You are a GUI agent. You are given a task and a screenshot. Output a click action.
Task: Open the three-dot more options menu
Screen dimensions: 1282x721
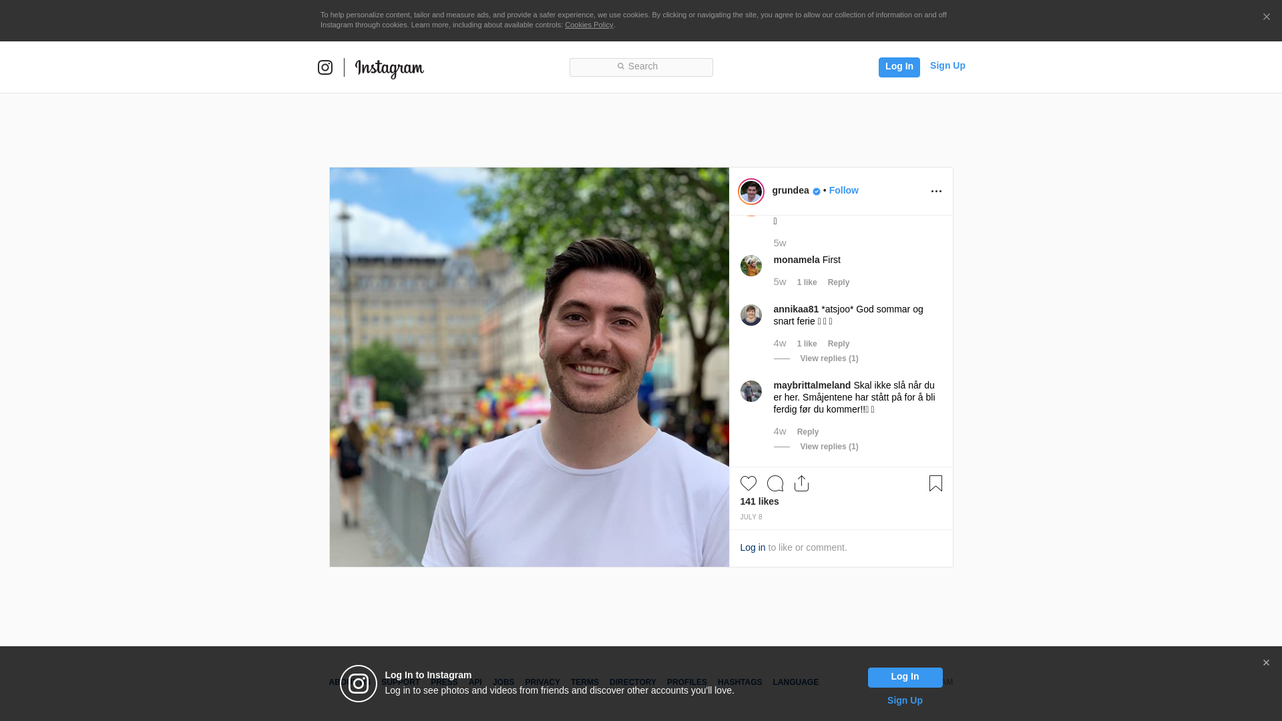click(936, 192)
